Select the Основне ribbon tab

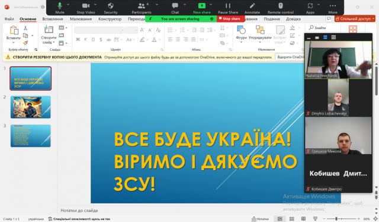tap(28, 19)
